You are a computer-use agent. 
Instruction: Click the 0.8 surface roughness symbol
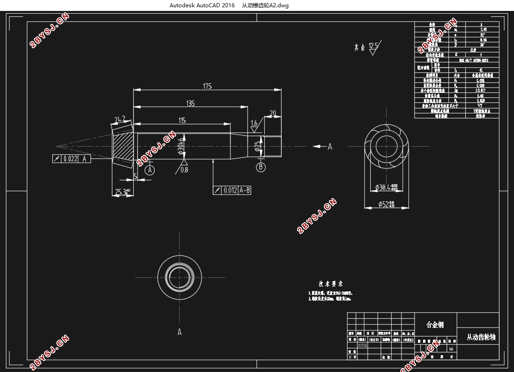click(x=183, y=167)
